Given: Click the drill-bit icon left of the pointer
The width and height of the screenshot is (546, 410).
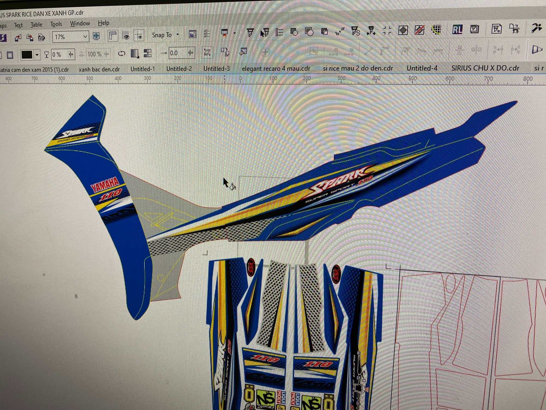Looking at the screenshot, I should (250, 33).
